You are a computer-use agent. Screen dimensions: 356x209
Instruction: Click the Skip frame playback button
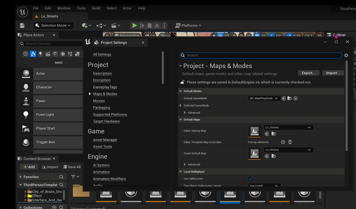coord(142,25)
